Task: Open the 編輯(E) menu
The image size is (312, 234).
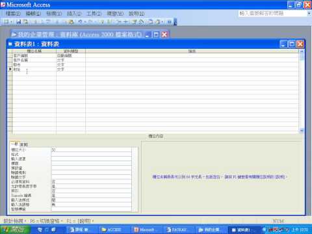Action: [33, 14]
